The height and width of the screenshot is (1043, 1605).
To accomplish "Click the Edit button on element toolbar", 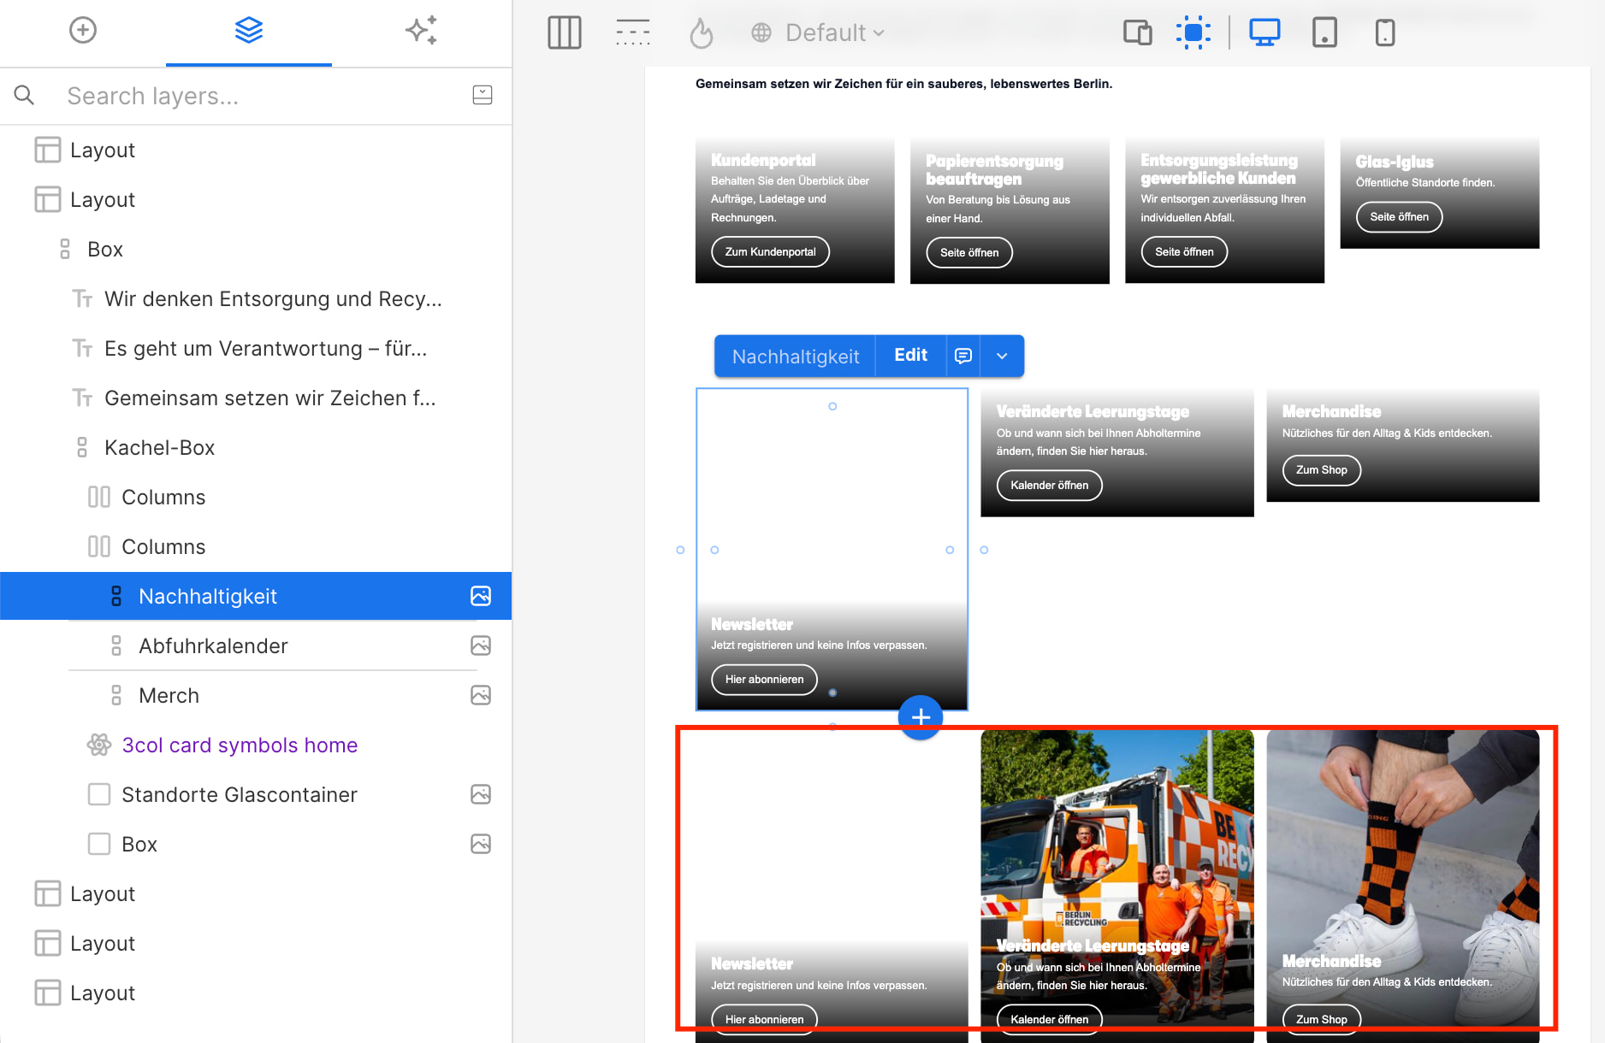I will pos(911,356).
